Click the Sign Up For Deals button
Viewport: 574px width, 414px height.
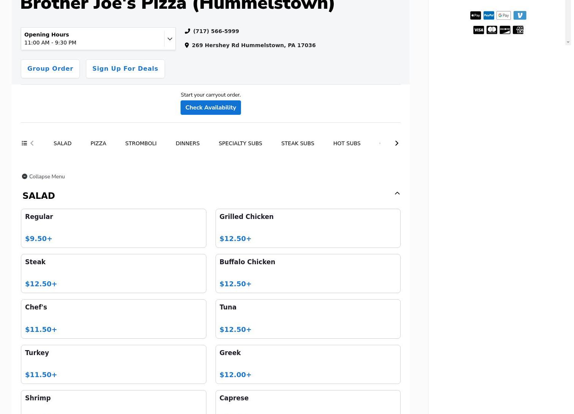(x=125, y=69)
